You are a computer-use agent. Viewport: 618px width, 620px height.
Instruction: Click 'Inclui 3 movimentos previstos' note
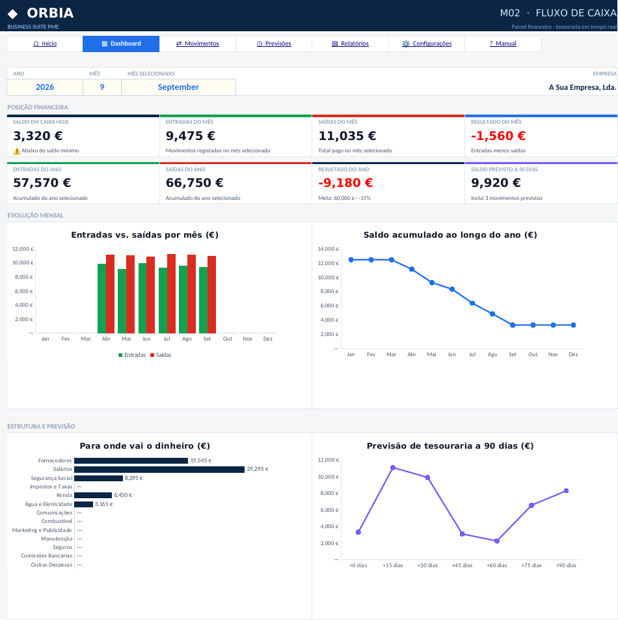(x=506, y=198)
